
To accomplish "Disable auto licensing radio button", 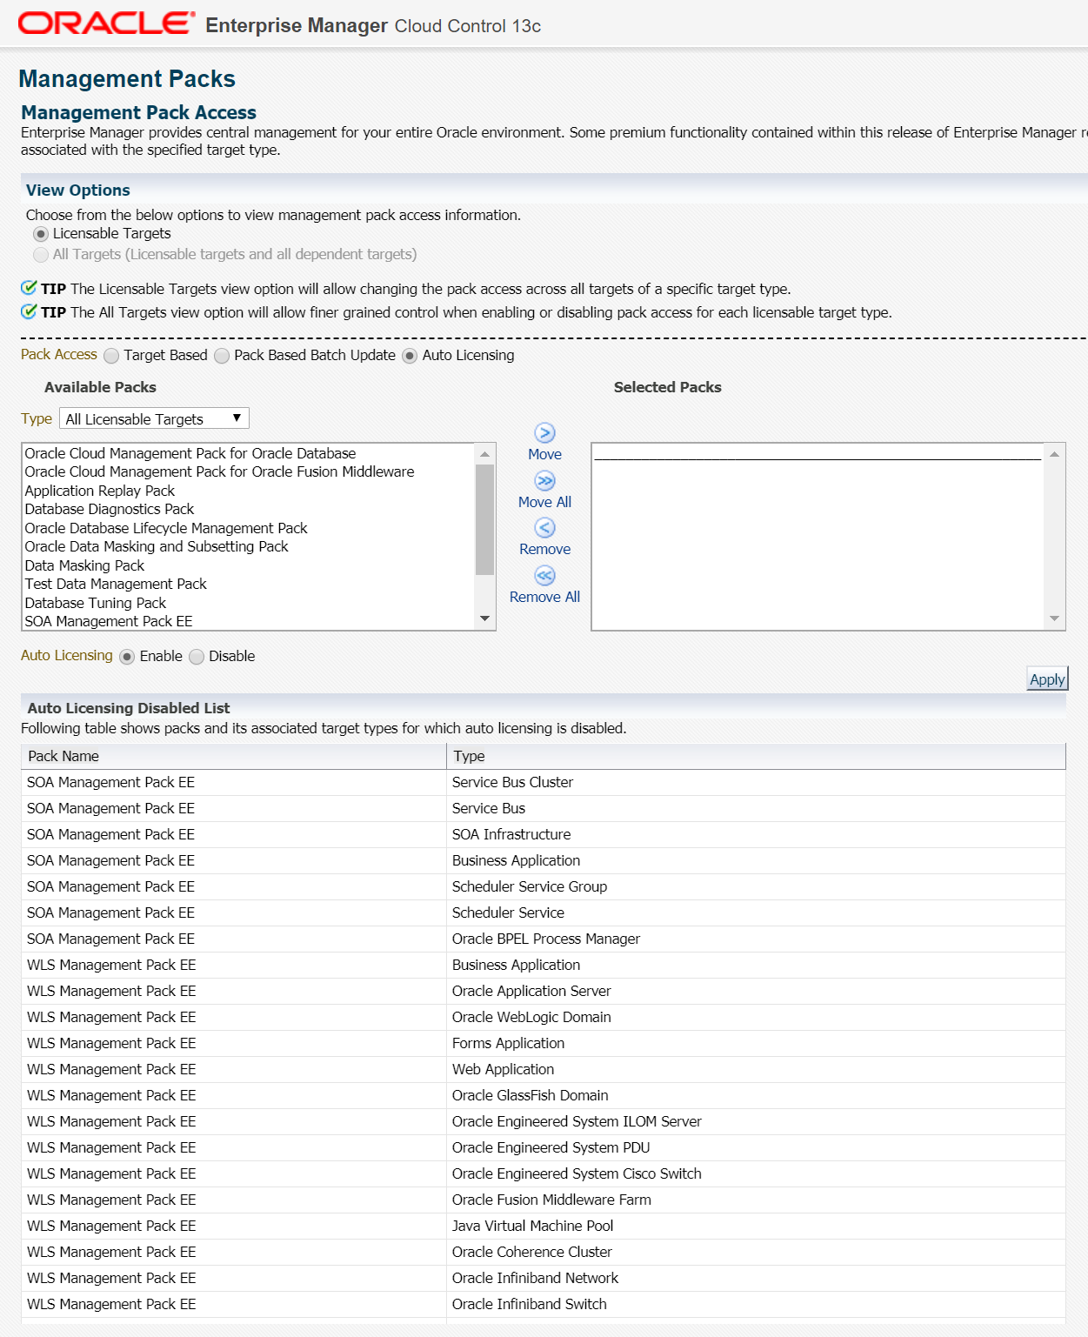I will coord(197,657).
